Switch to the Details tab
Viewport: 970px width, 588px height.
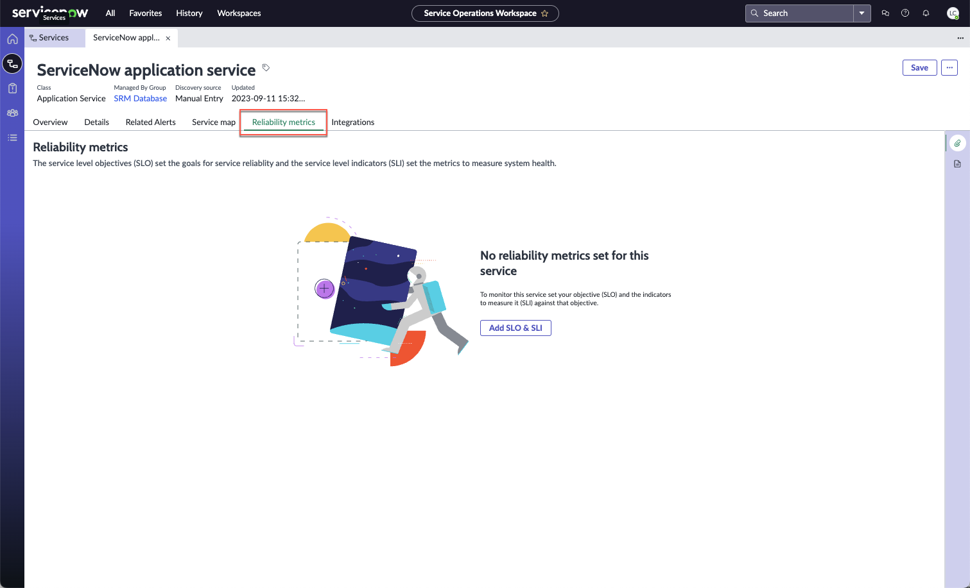97,122
